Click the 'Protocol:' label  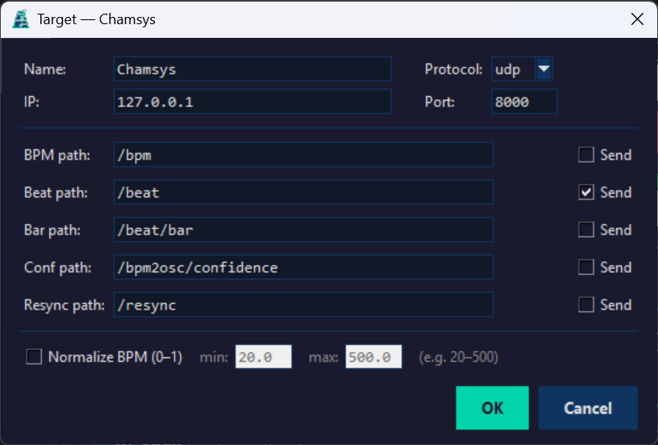point(454,69)
